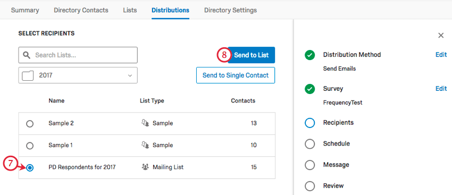Focus the Search Lists input field

(x=78, y=55)
